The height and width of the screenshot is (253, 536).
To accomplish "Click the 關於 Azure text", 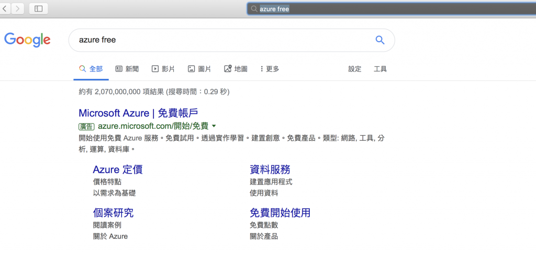I will pos(110,236).
